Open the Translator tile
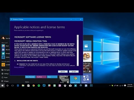Image resolution: width=134 pixels, height=100 pixels. tap(86, 78)
